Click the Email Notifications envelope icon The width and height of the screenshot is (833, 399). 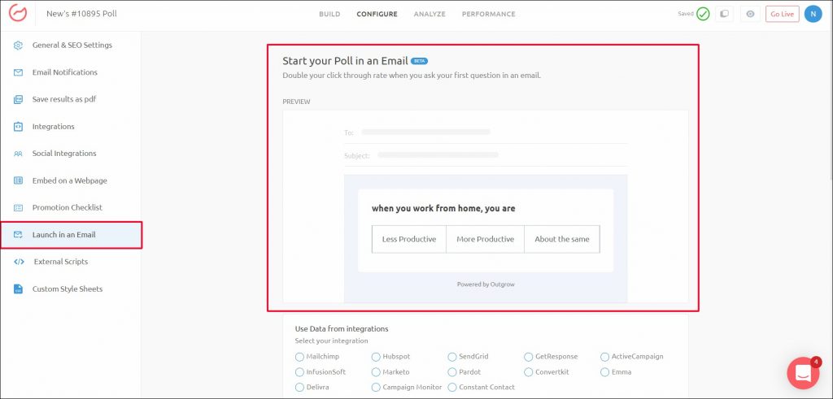coord(18,72)
